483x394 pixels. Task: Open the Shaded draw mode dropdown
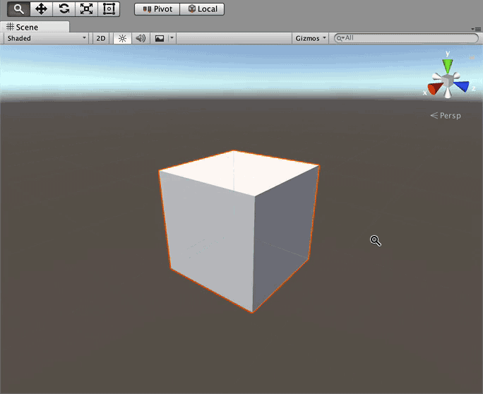[x=46, y=38]
